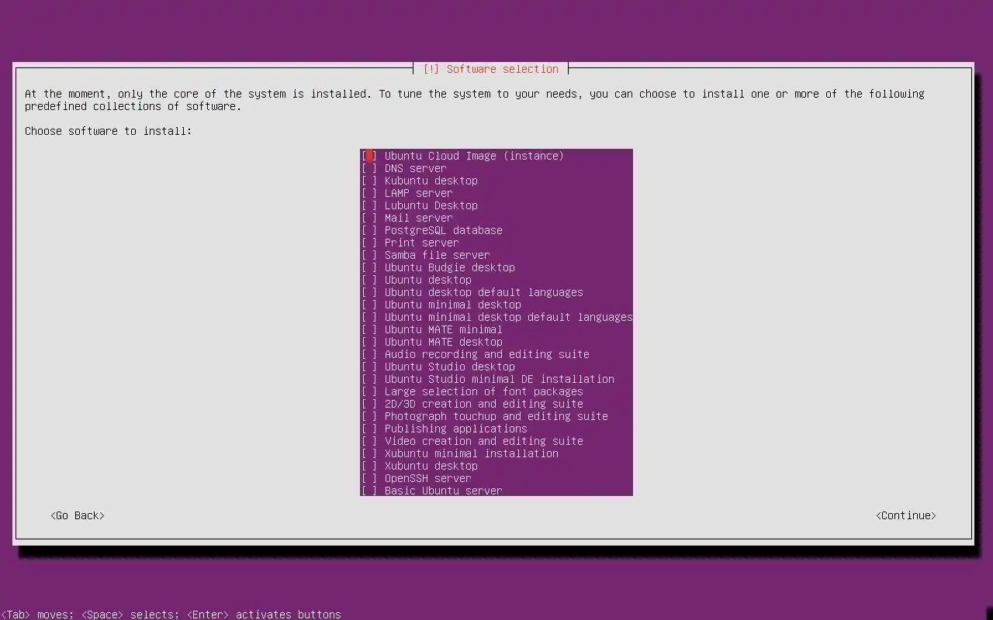Tick Video creation and editing suite checkbox
Viewport: 993px width, 620px height.
coord(369,441)
